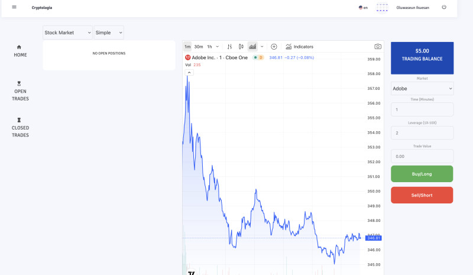Switch chart to 1m interval
Image resolution: width=473 pixels, height=275 pixels.
(187, 46)
